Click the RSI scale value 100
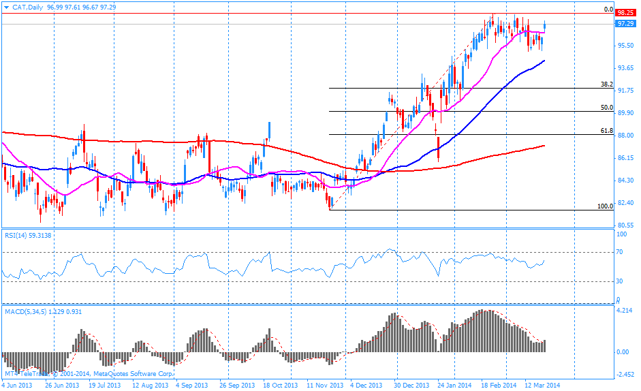The width and height of the screenshot is (641, 391). tap(621, 234)
